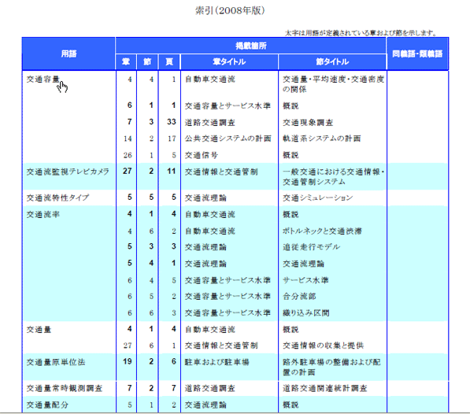Click the 節タイトル column header
470x414 pixels.
332,62
